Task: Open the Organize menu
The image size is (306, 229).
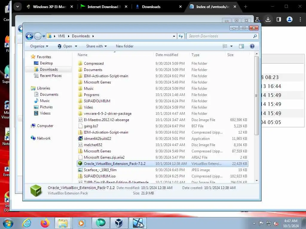Action: [x=39, y=46]
